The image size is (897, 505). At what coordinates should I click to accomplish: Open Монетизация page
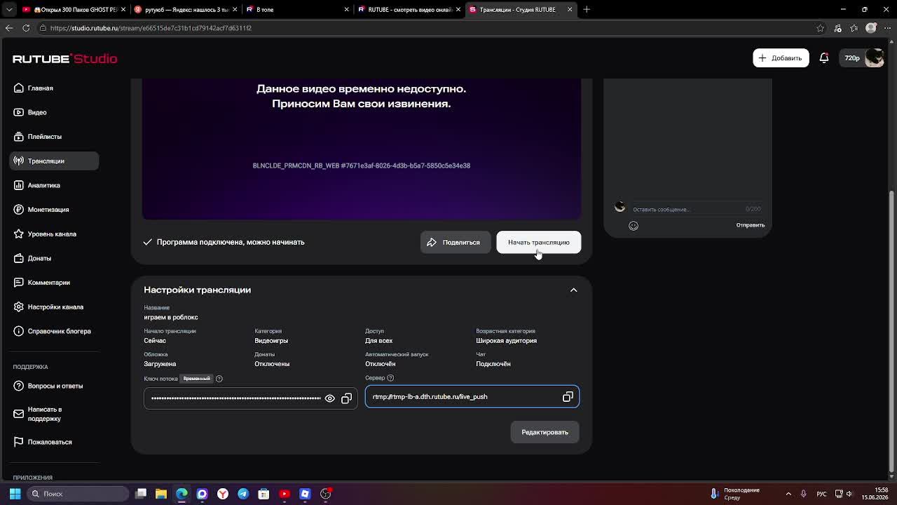pos(54,210)
